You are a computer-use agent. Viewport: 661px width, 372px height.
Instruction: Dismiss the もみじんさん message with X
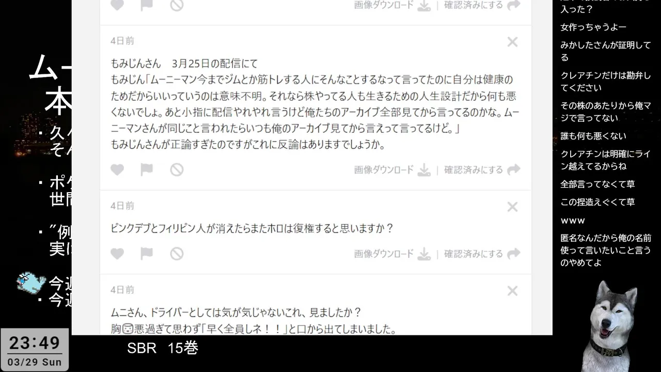tap(512, 42)
